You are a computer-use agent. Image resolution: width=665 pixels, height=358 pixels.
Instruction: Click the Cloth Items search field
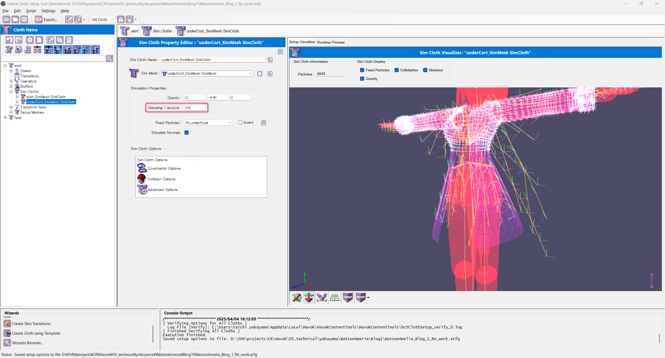click(53, 58)
